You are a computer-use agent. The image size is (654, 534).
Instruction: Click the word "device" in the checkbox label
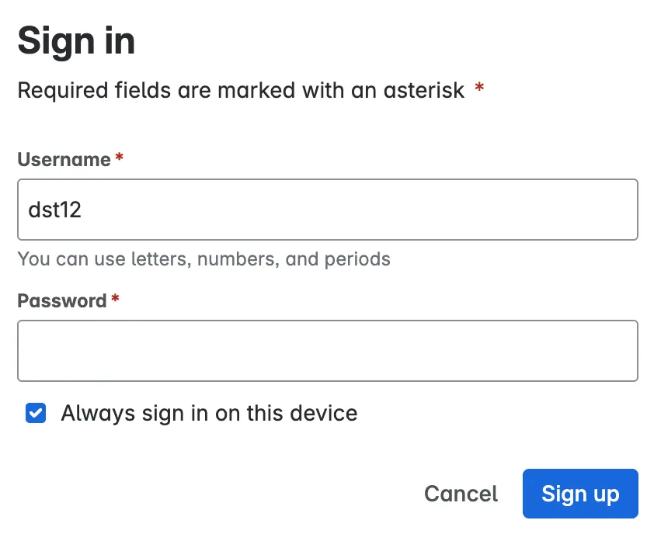coord(324,414)
